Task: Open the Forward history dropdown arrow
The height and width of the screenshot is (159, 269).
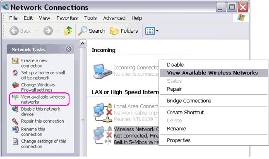Action: pyautogui.click(x=58, y=31)
